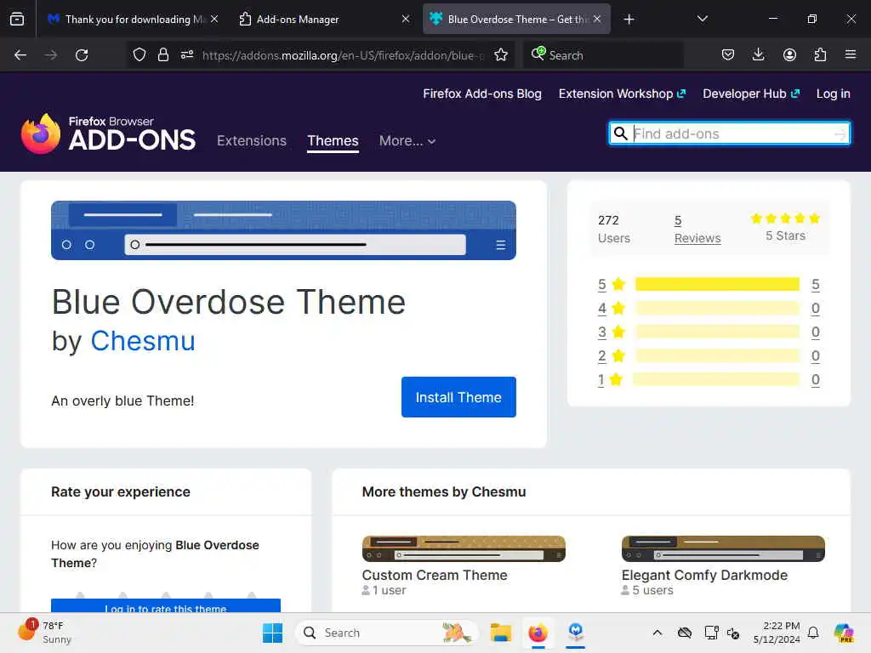Open the Pocket save icon
Image resolution: width=871 pixels, height=653 pixels.
tap(728, 54)
